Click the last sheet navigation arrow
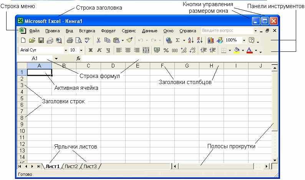The height and width of the screenshot is (180, 305). 39,167
